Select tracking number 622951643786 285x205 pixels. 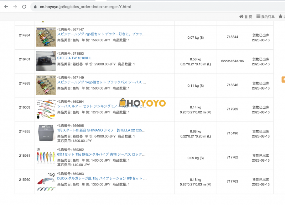point(232,61)
